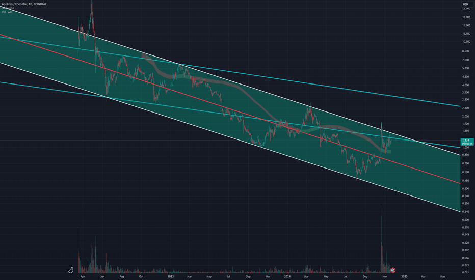Click the 2025 label on time axis
The image size is (475, 280).
click(404, 276)
